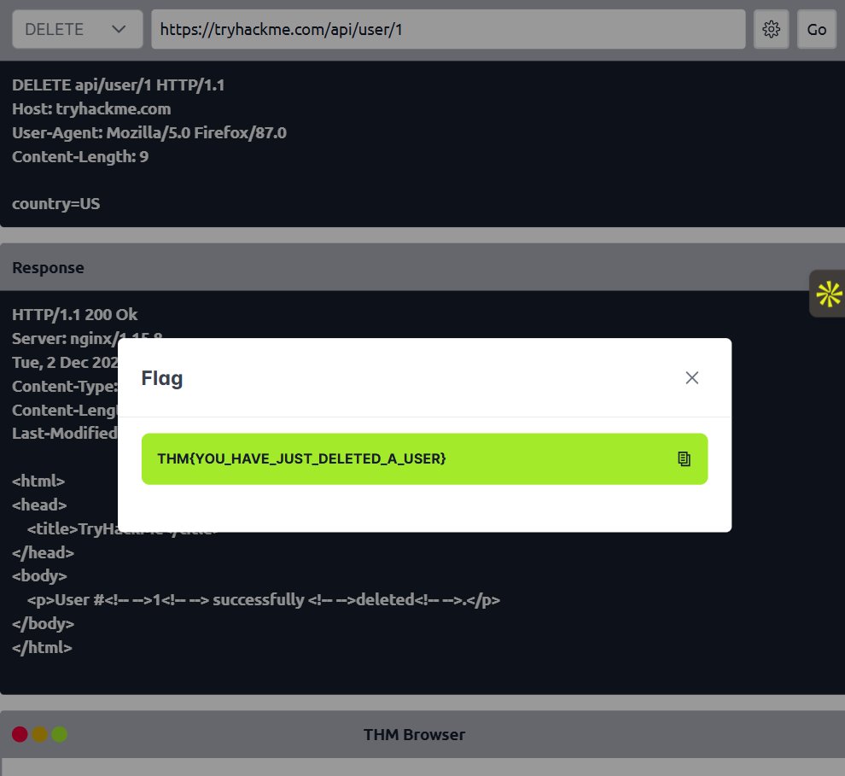Click the 'DELETE api/user/1 HTTP/1.1' request line
Image resolution: width=845 pixels, height=776 pixels.
(118, 85)
